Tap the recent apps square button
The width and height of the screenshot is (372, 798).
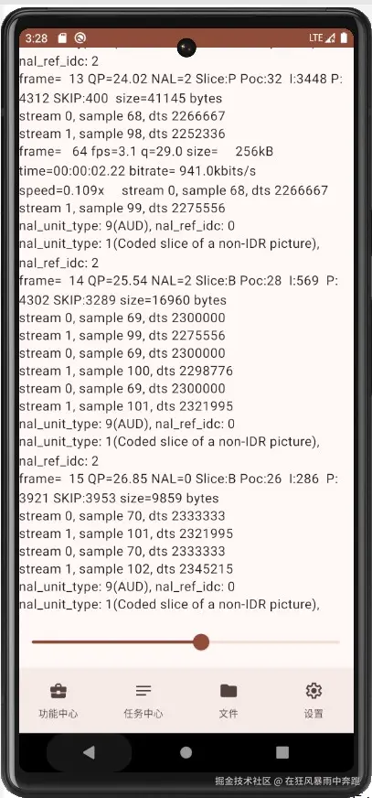pyautogui.click(x=282, y=752)
